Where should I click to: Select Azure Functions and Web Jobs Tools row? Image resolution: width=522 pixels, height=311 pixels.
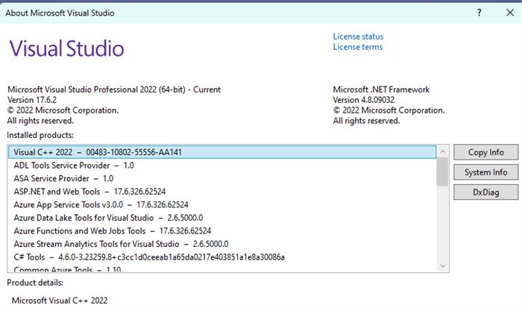pos(222,230)
